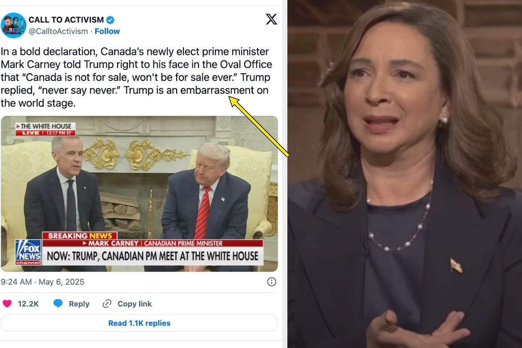Click the Fox News channel logo
The image size is (522, 348).
point(29,252)
